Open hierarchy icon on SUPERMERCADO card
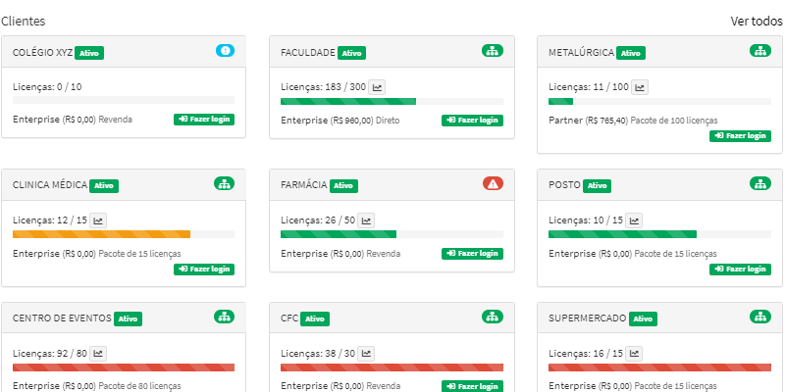This screenshot has height=392, width=785. tap(760, 317)
